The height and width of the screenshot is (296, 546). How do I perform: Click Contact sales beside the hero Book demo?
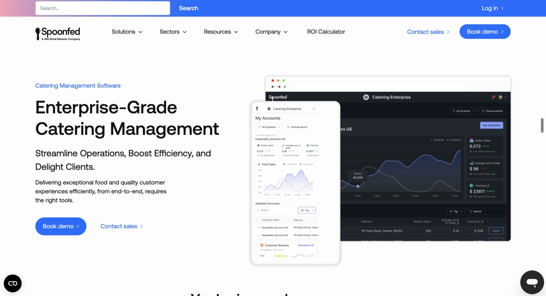(x=122, y=226)
